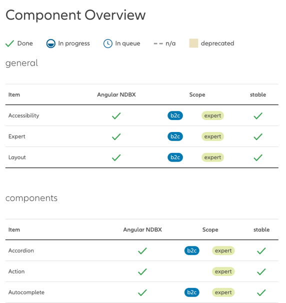This screenshot has height=303, width=286.
Task: Click the green Done checkmark legend icon
Action: (x=9, y=43)
